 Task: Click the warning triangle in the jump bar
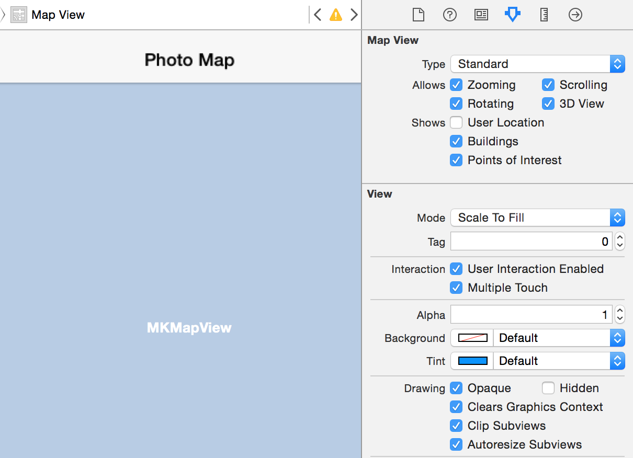[x=335, y=15]
